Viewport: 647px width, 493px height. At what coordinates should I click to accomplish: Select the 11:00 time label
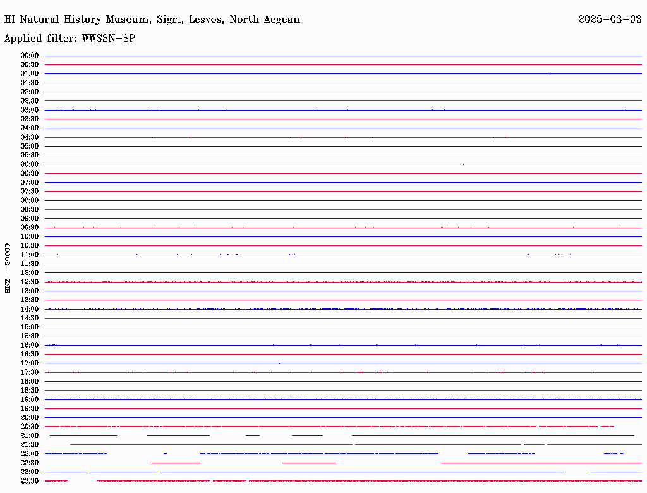pyautogui.click(x=30, y=255)
